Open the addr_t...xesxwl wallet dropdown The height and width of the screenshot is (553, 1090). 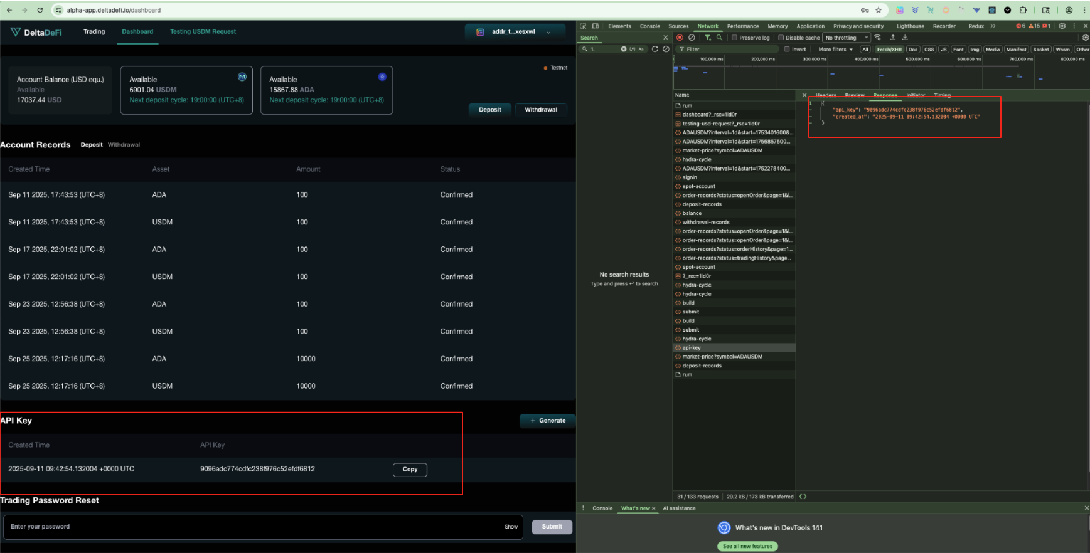(513, 32)
